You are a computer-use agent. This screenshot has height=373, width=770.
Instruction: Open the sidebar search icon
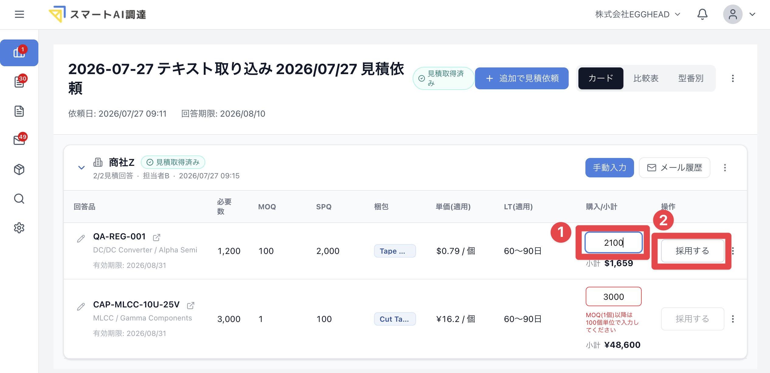tap(19, 198)
